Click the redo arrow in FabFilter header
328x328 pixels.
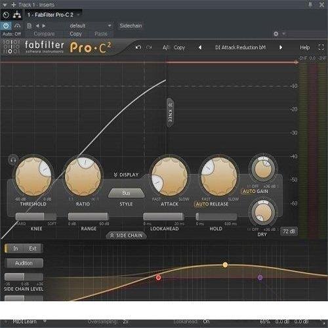(x=149, y=47)
